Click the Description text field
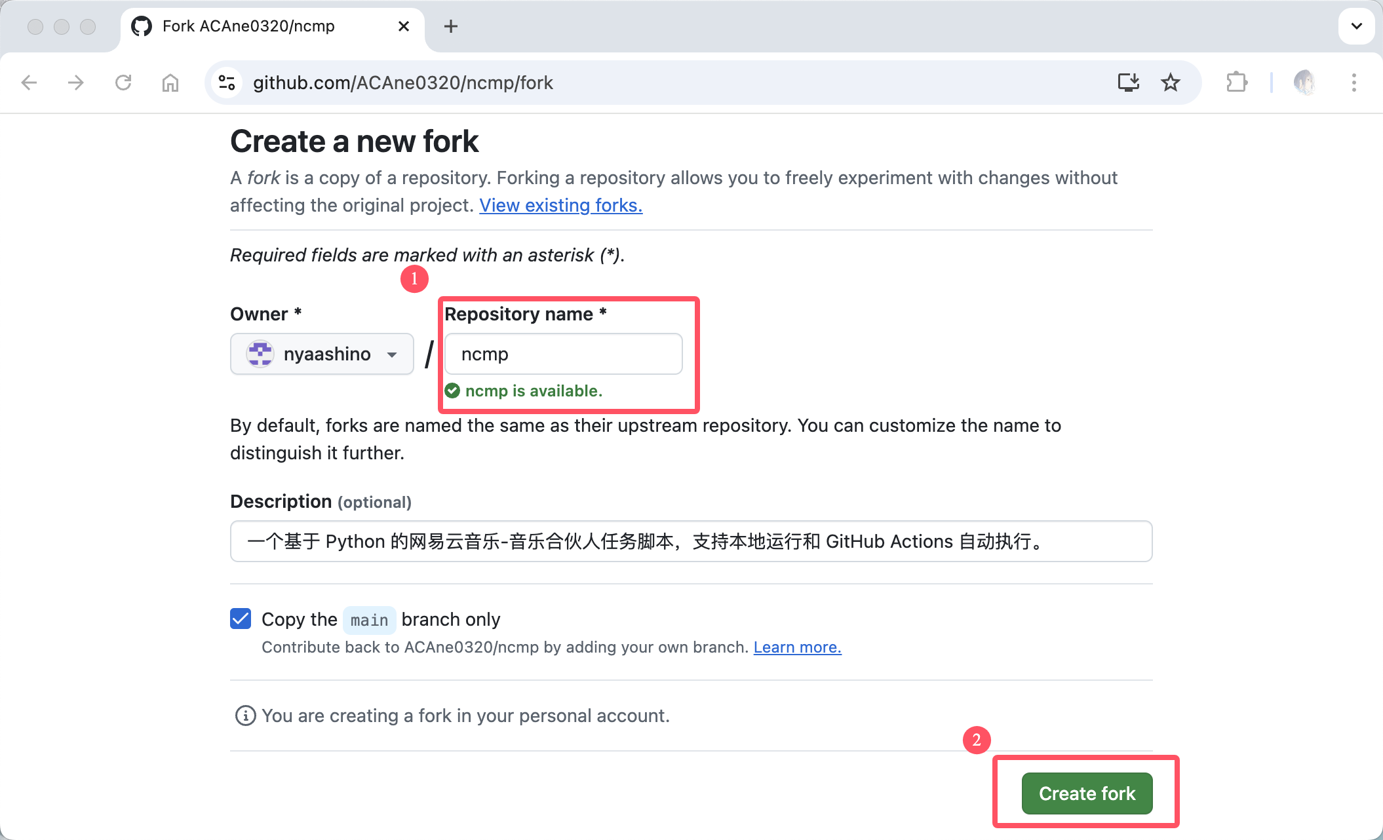Screen dimensions: 1383x840 coord(691,541)
